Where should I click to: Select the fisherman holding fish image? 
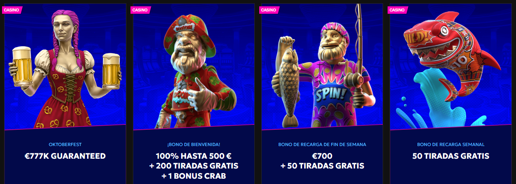pyautogui.click(x=322, y=66)
